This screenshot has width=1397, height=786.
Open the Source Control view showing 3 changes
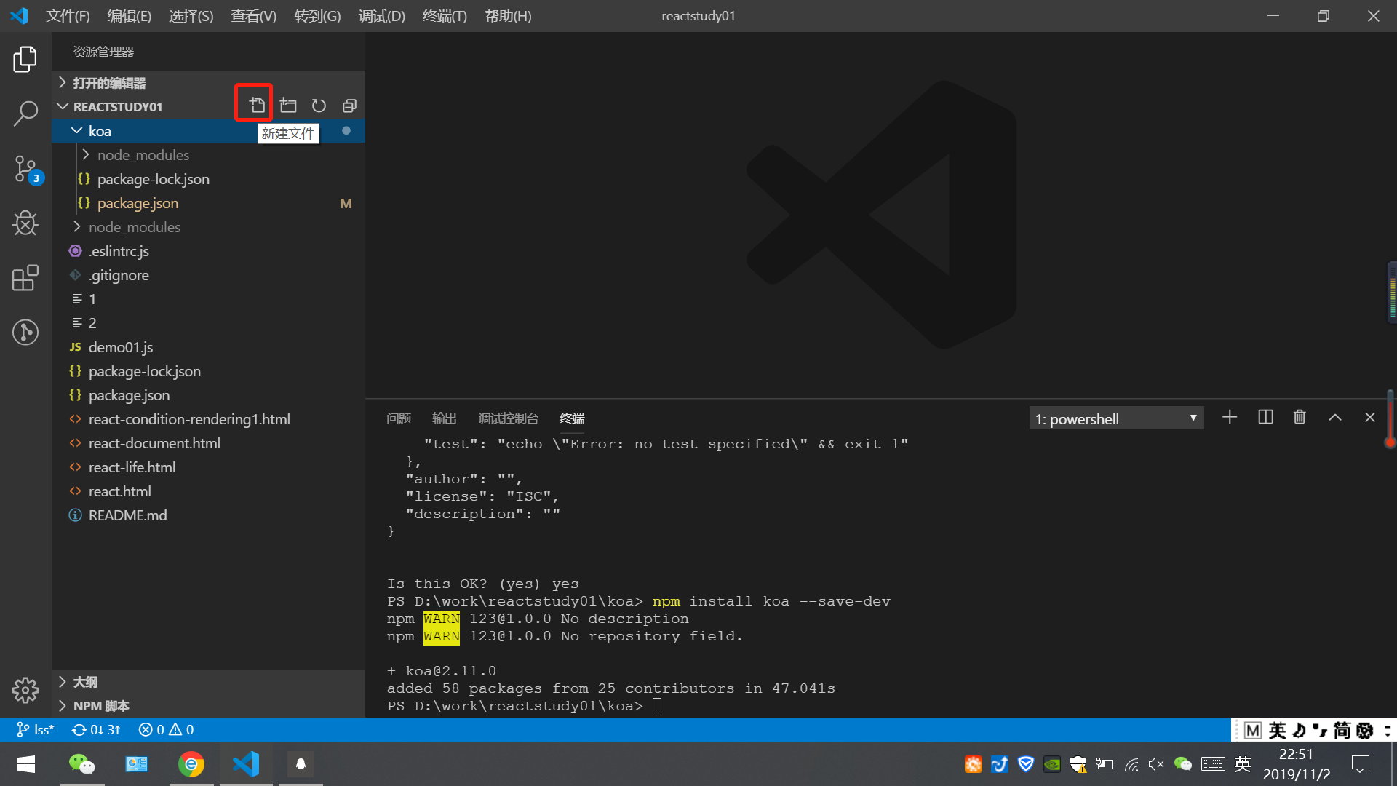25,169
